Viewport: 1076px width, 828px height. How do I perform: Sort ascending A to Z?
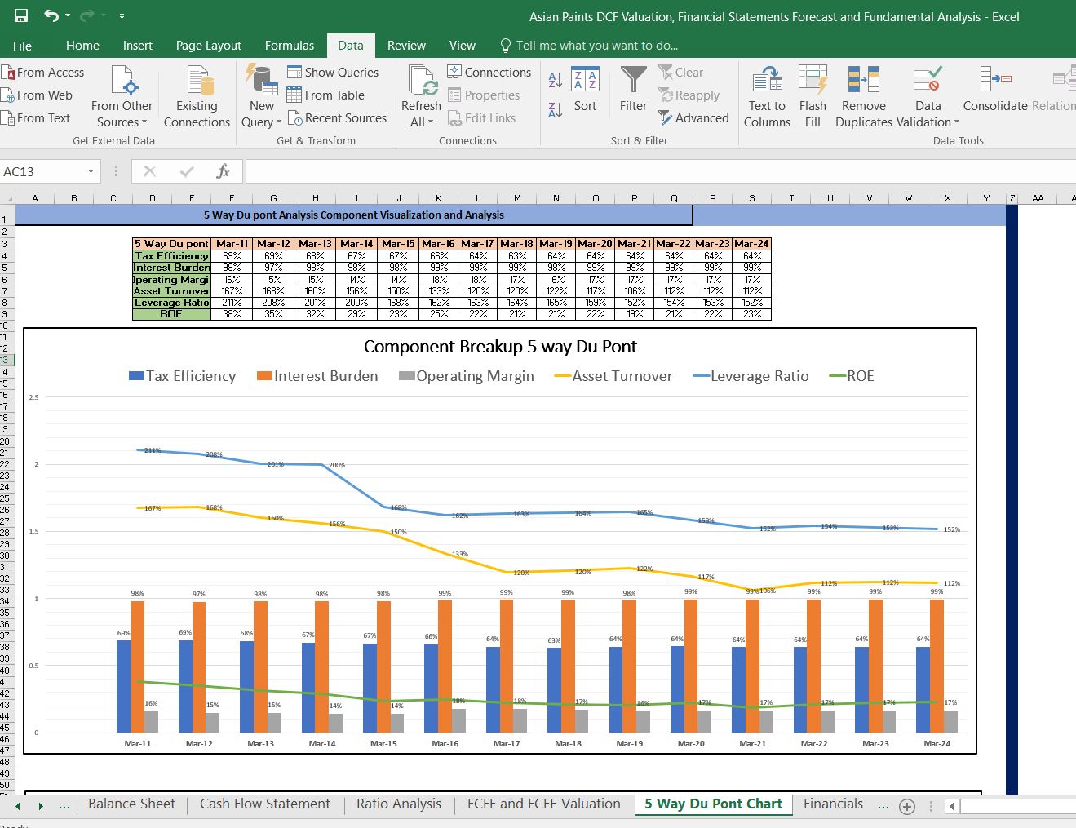click(556, 80)
